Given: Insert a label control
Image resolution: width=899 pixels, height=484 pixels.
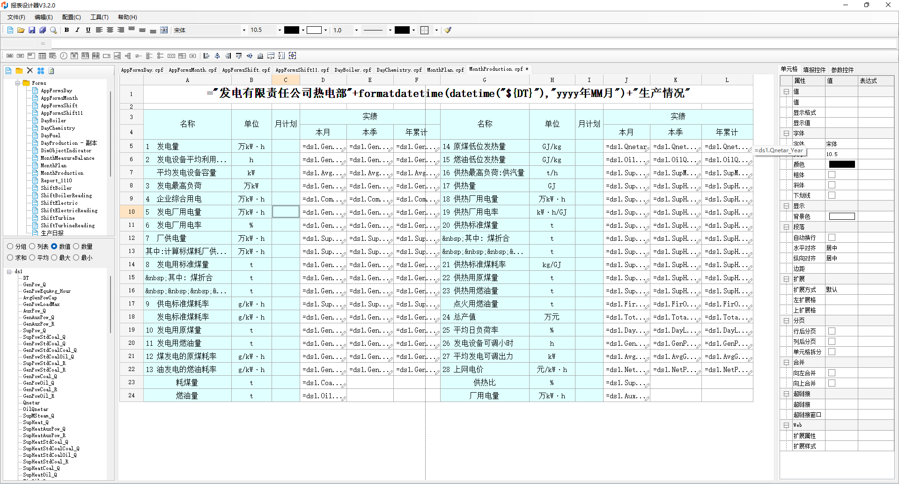Looking at the screenshot, I should coord(10,56).
